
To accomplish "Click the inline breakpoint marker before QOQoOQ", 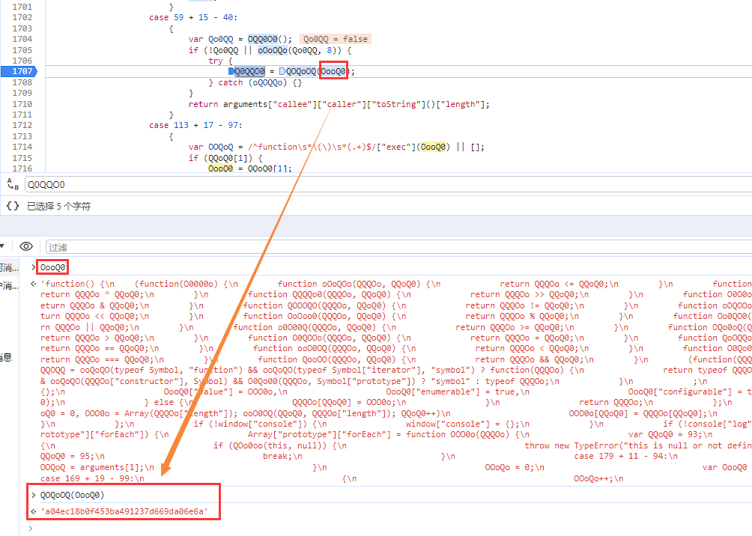I will point(282,71).
